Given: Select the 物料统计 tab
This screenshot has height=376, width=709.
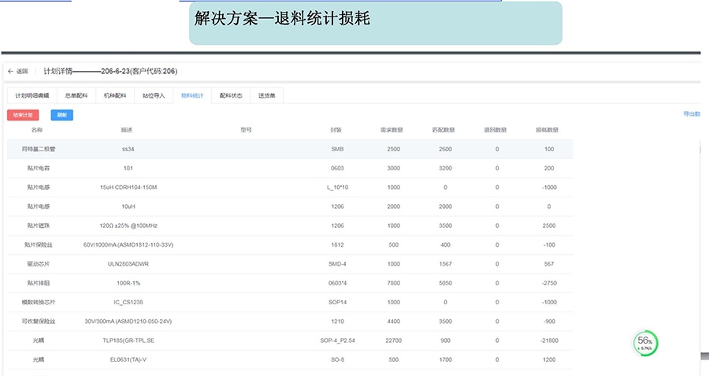Looking at the screenshot, I should click(192, 95).
